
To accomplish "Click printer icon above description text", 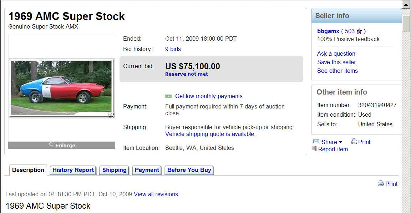I will (381, 183).
